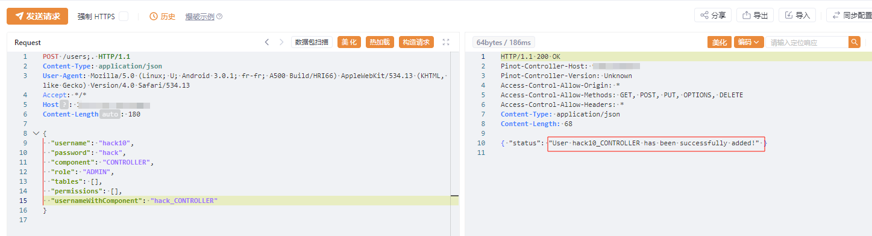Image resolution: width=872 pixels, height=236 pixels.
Task: Click the 发送请求 send request button
Action: 37,16
